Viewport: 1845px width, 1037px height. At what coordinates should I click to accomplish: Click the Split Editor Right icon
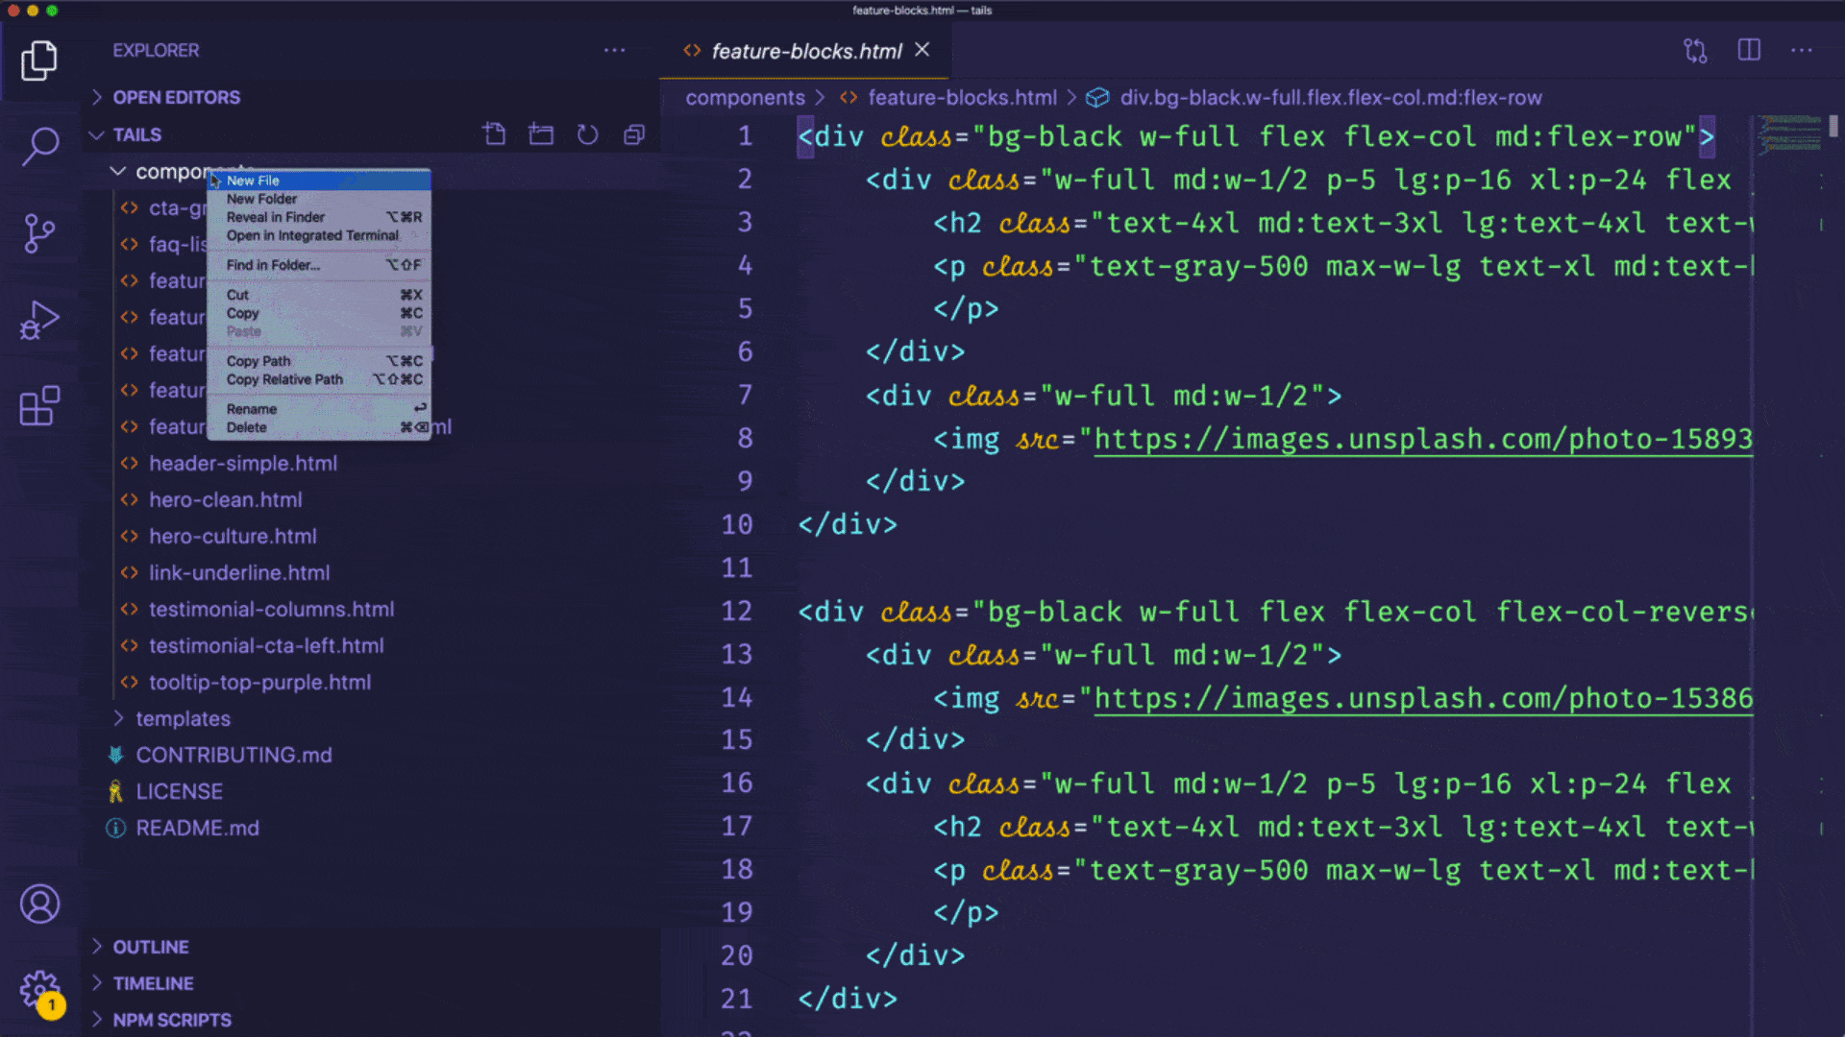coord(1749,50)
